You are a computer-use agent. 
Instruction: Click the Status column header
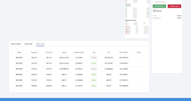[139, 52]
